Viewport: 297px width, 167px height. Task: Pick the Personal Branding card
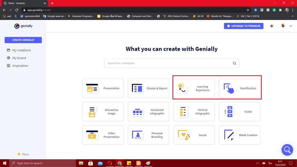click(x=148, y=135)
